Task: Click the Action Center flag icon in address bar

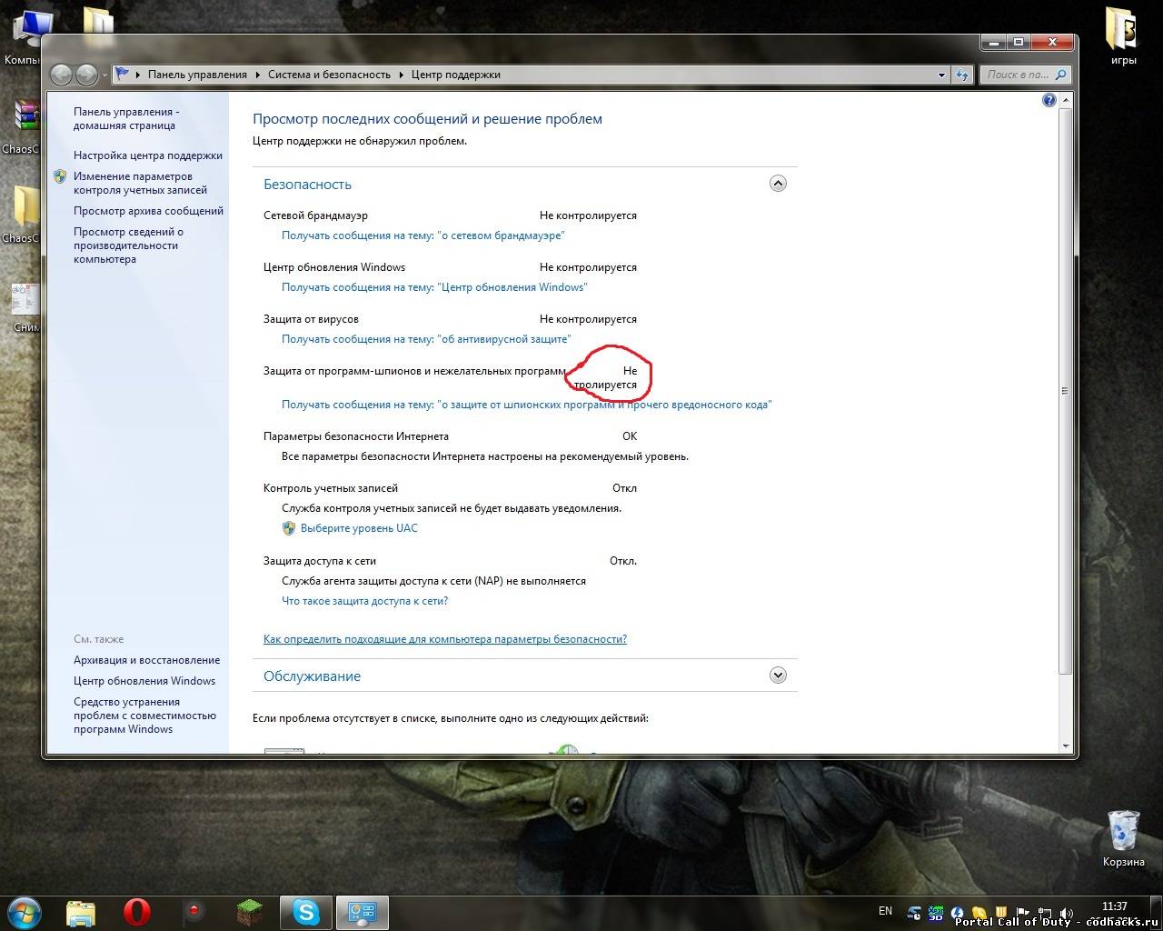Action: tap(122, 75)
